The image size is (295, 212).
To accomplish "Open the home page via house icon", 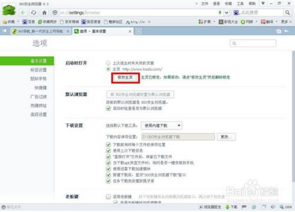I will tap(44, 13).
